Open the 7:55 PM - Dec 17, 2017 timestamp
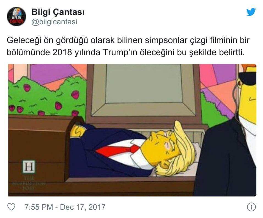 [65, 207]
